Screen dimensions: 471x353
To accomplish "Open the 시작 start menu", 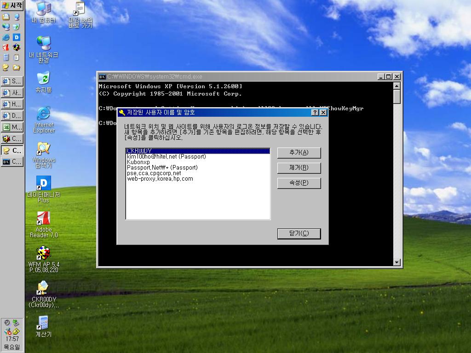I will coord(12,5).
